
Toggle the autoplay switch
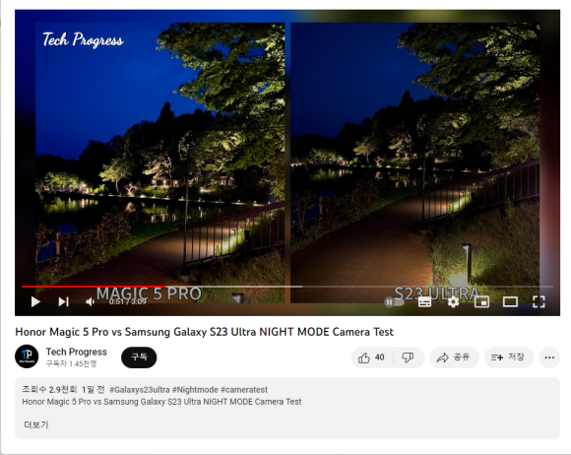click(x=394, y=302)
